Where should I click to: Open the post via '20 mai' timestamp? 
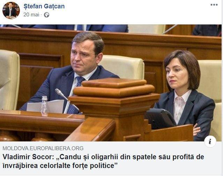click(x=31, y=15)
